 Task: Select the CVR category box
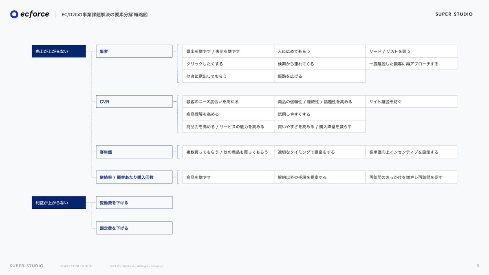(x=134, y=102)
